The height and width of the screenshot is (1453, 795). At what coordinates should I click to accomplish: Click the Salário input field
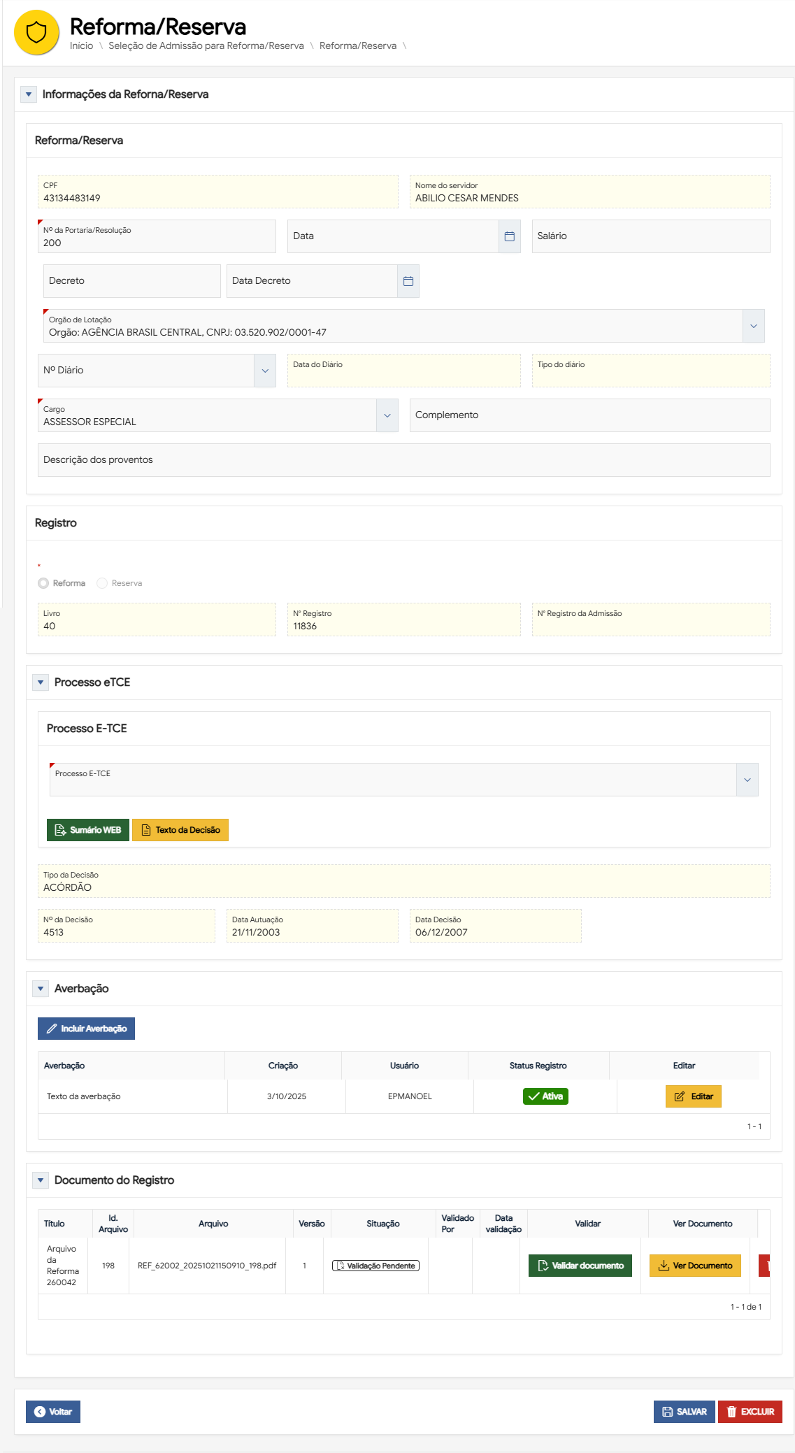tap(650, 236)
